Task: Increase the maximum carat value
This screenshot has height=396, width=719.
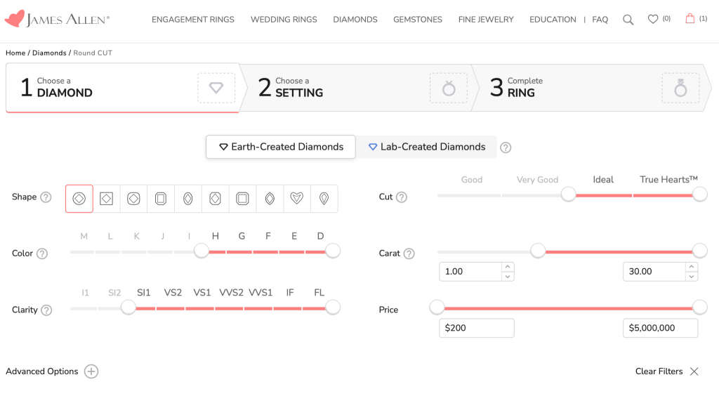Action: click(x=692, y=267)
